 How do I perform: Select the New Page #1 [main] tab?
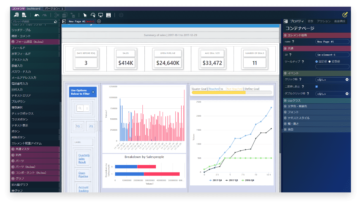pyautogui.click(x=82, y=21)
